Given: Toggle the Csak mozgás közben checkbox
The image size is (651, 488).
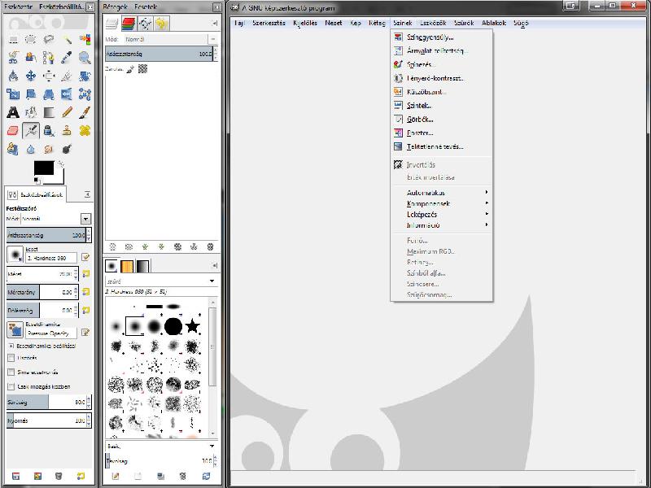Looking at the screenshot, I should coord(11,387).
